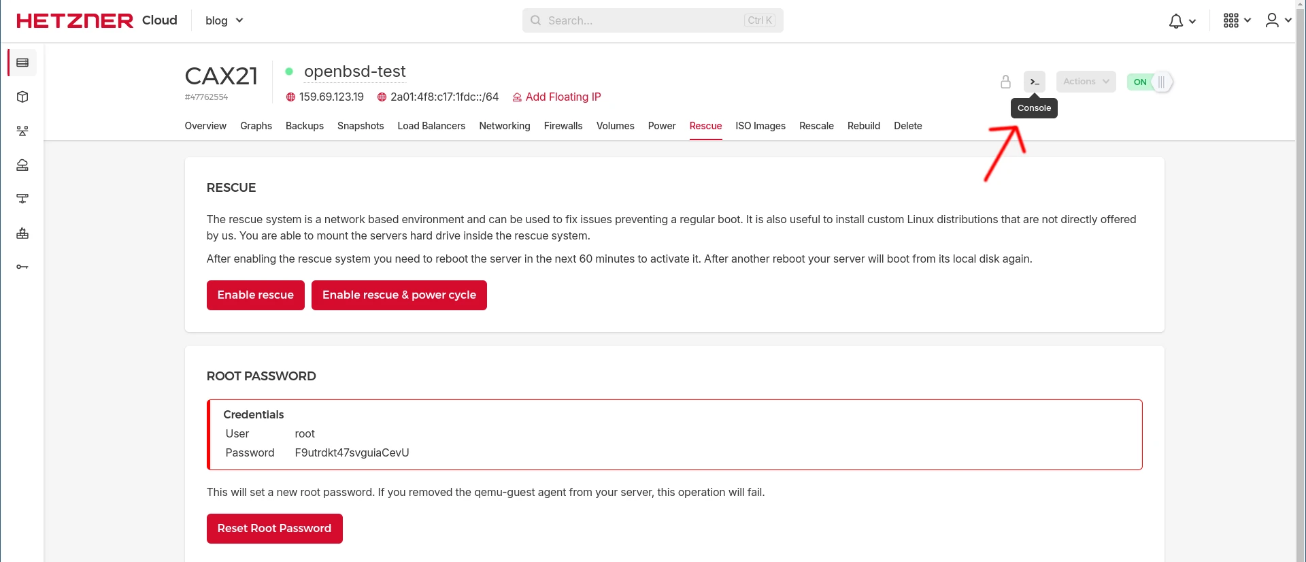Expand the Actions dropdown
The width and height of the screenshot is (1306, 562).
pos(1086,82)
